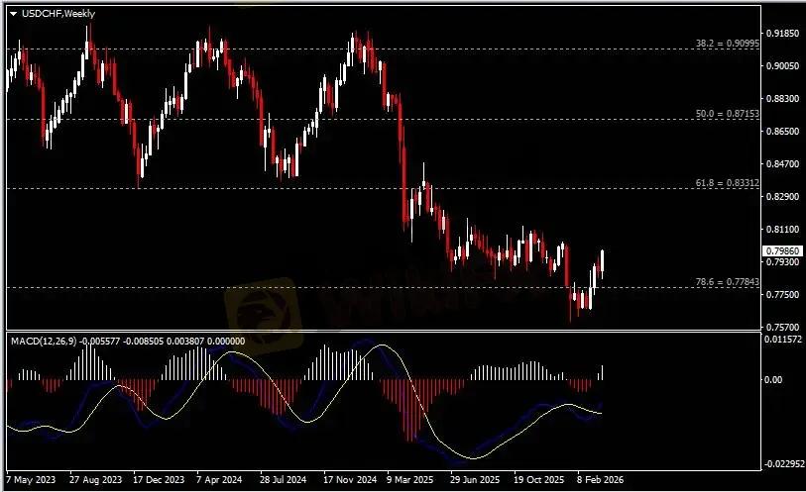
Task: Click the 7 May 2023 date label
Action: coord(31,480)
